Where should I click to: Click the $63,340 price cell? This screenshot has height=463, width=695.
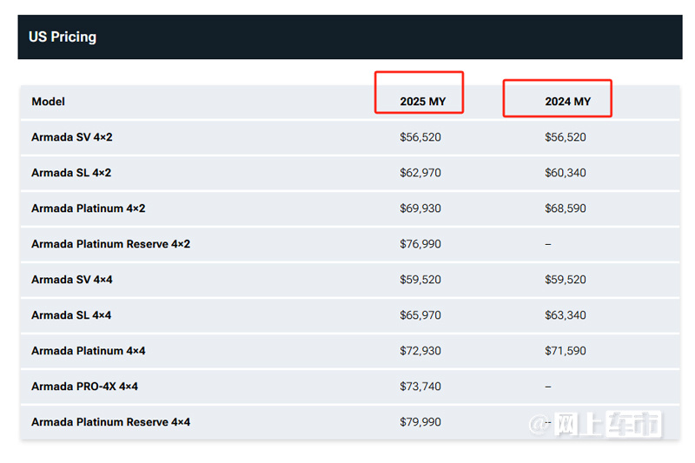point(566,315)
